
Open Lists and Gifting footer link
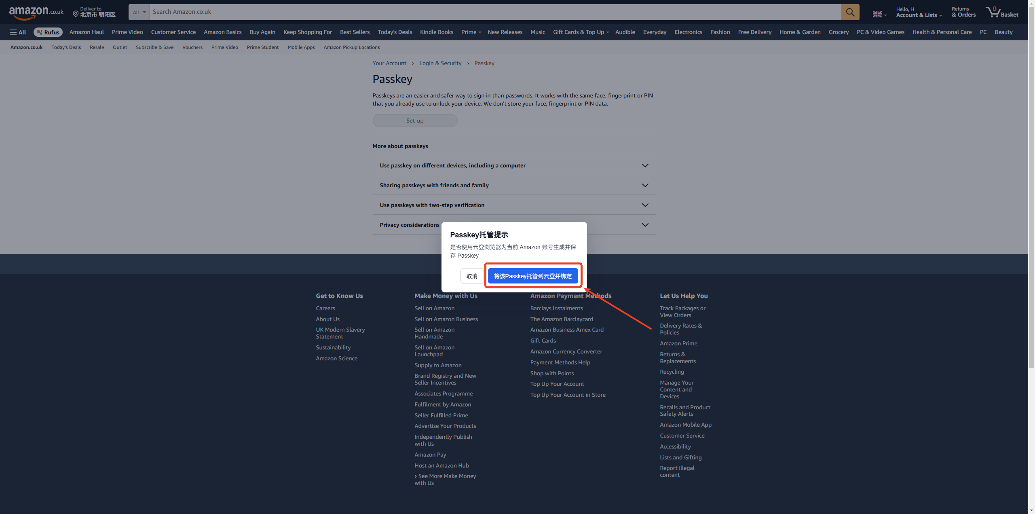680,458
